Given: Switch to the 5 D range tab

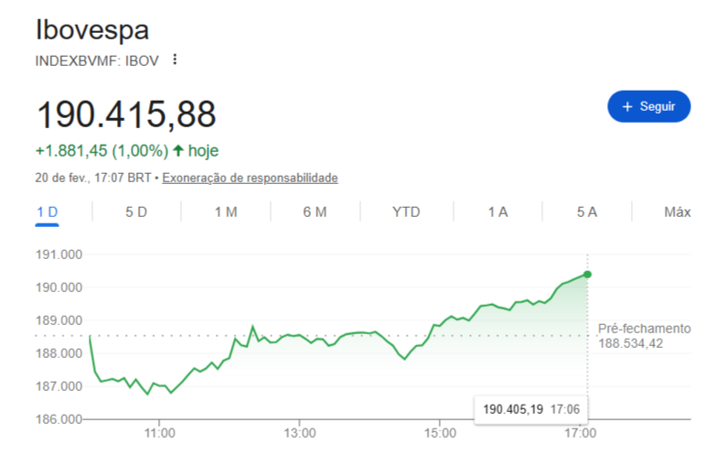Looking at the screenshot, I should (x=136, y=212).
